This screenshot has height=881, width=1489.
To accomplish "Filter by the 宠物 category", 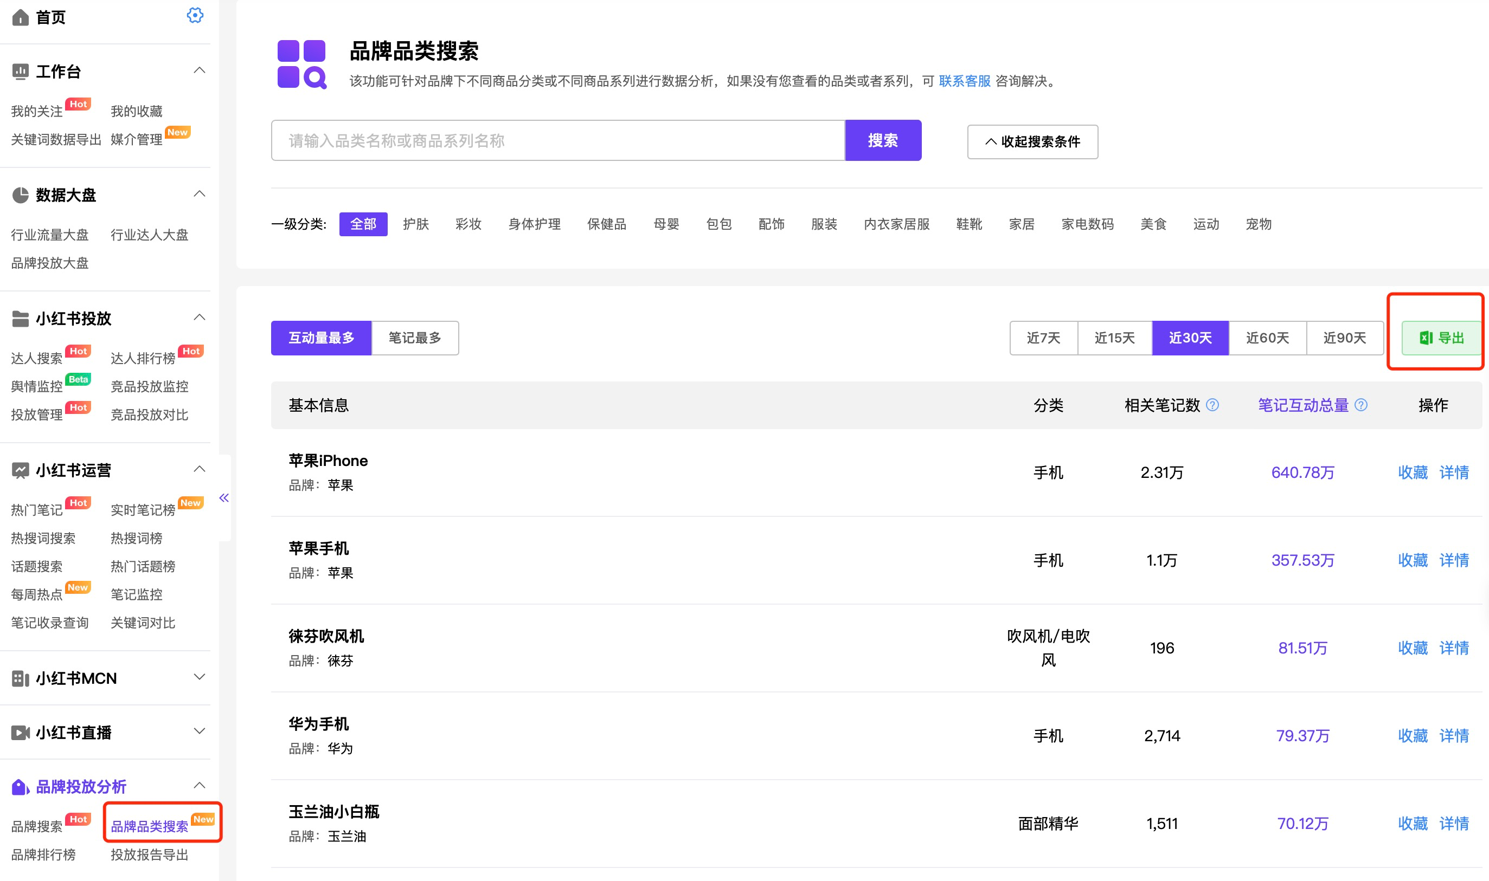I will coord(1259,224).
